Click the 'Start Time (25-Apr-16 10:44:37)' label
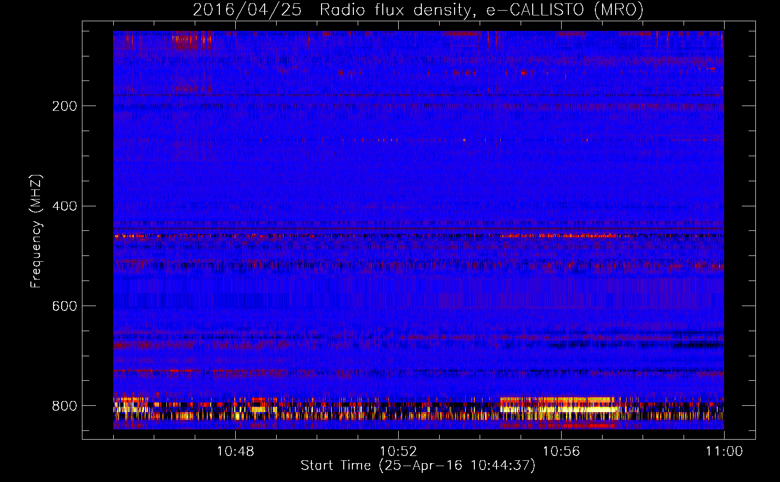 (x=418, y=466)
